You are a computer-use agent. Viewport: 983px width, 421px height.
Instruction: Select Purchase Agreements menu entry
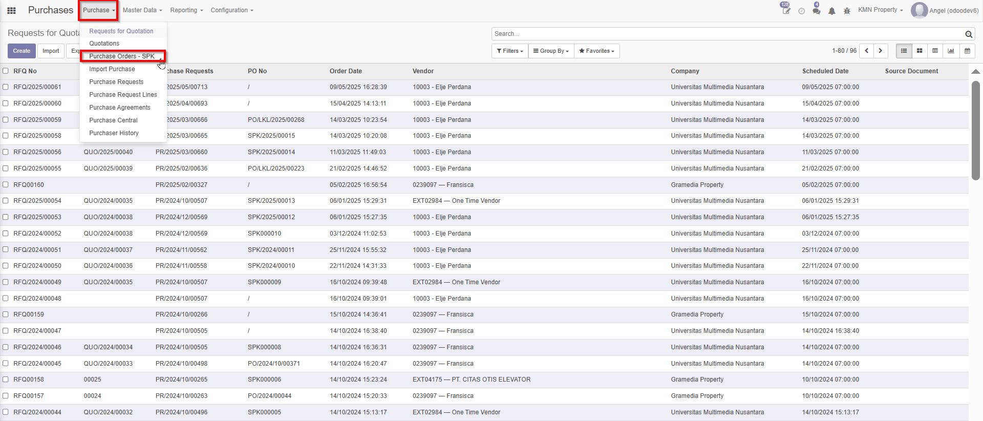coord(120,108)
